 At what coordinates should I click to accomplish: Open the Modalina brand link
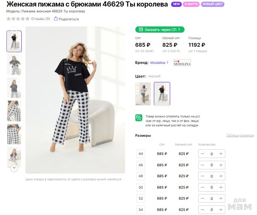point(159,63)
